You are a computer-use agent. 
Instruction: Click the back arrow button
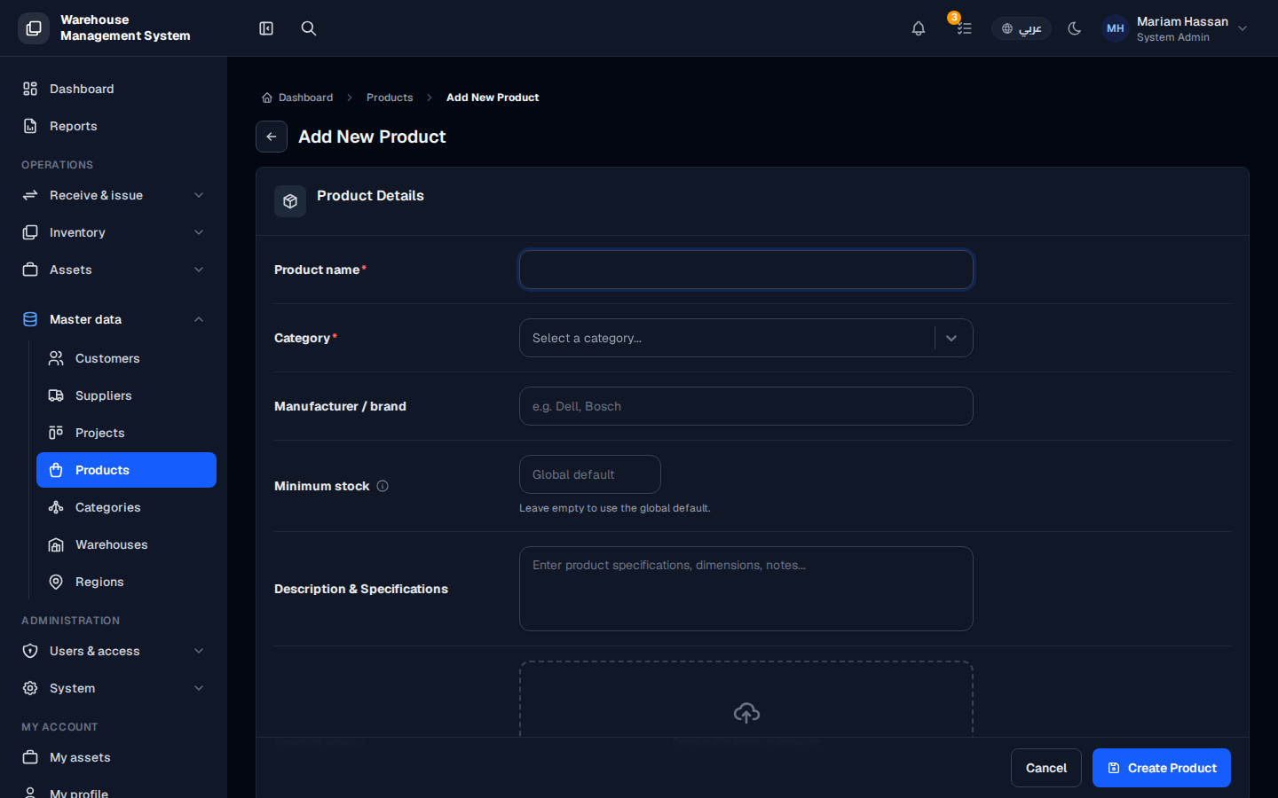pos(272,137)
